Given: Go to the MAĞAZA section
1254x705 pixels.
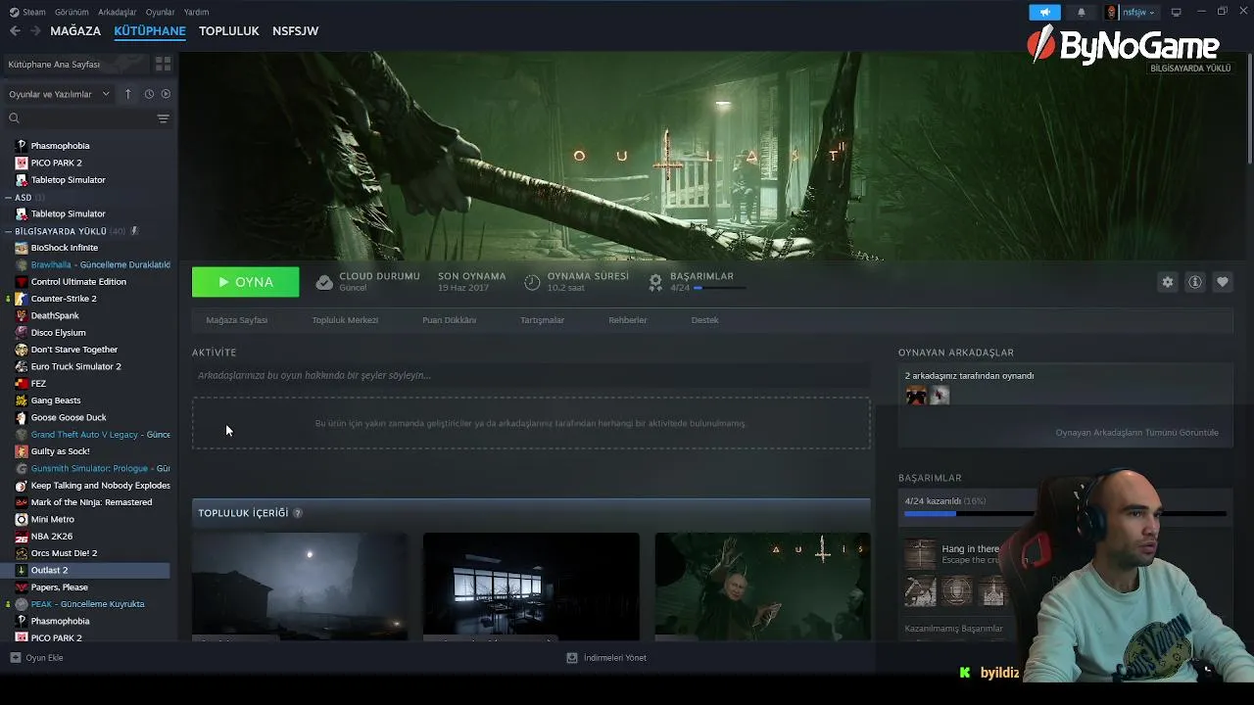Looking at the screenshot, I should pos(75,31).
